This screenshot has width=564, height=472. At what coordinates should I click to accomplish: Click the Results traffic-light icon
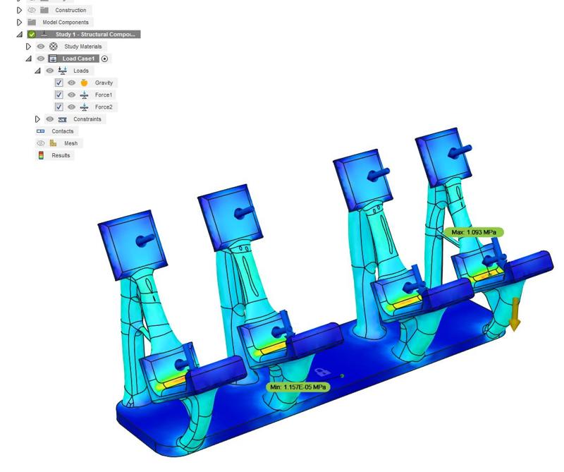pyautogui.click(x=41, y=155)
